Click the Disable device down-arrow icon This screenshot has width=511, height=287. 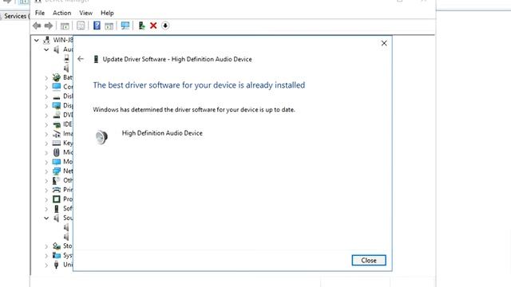coord(165,26)
